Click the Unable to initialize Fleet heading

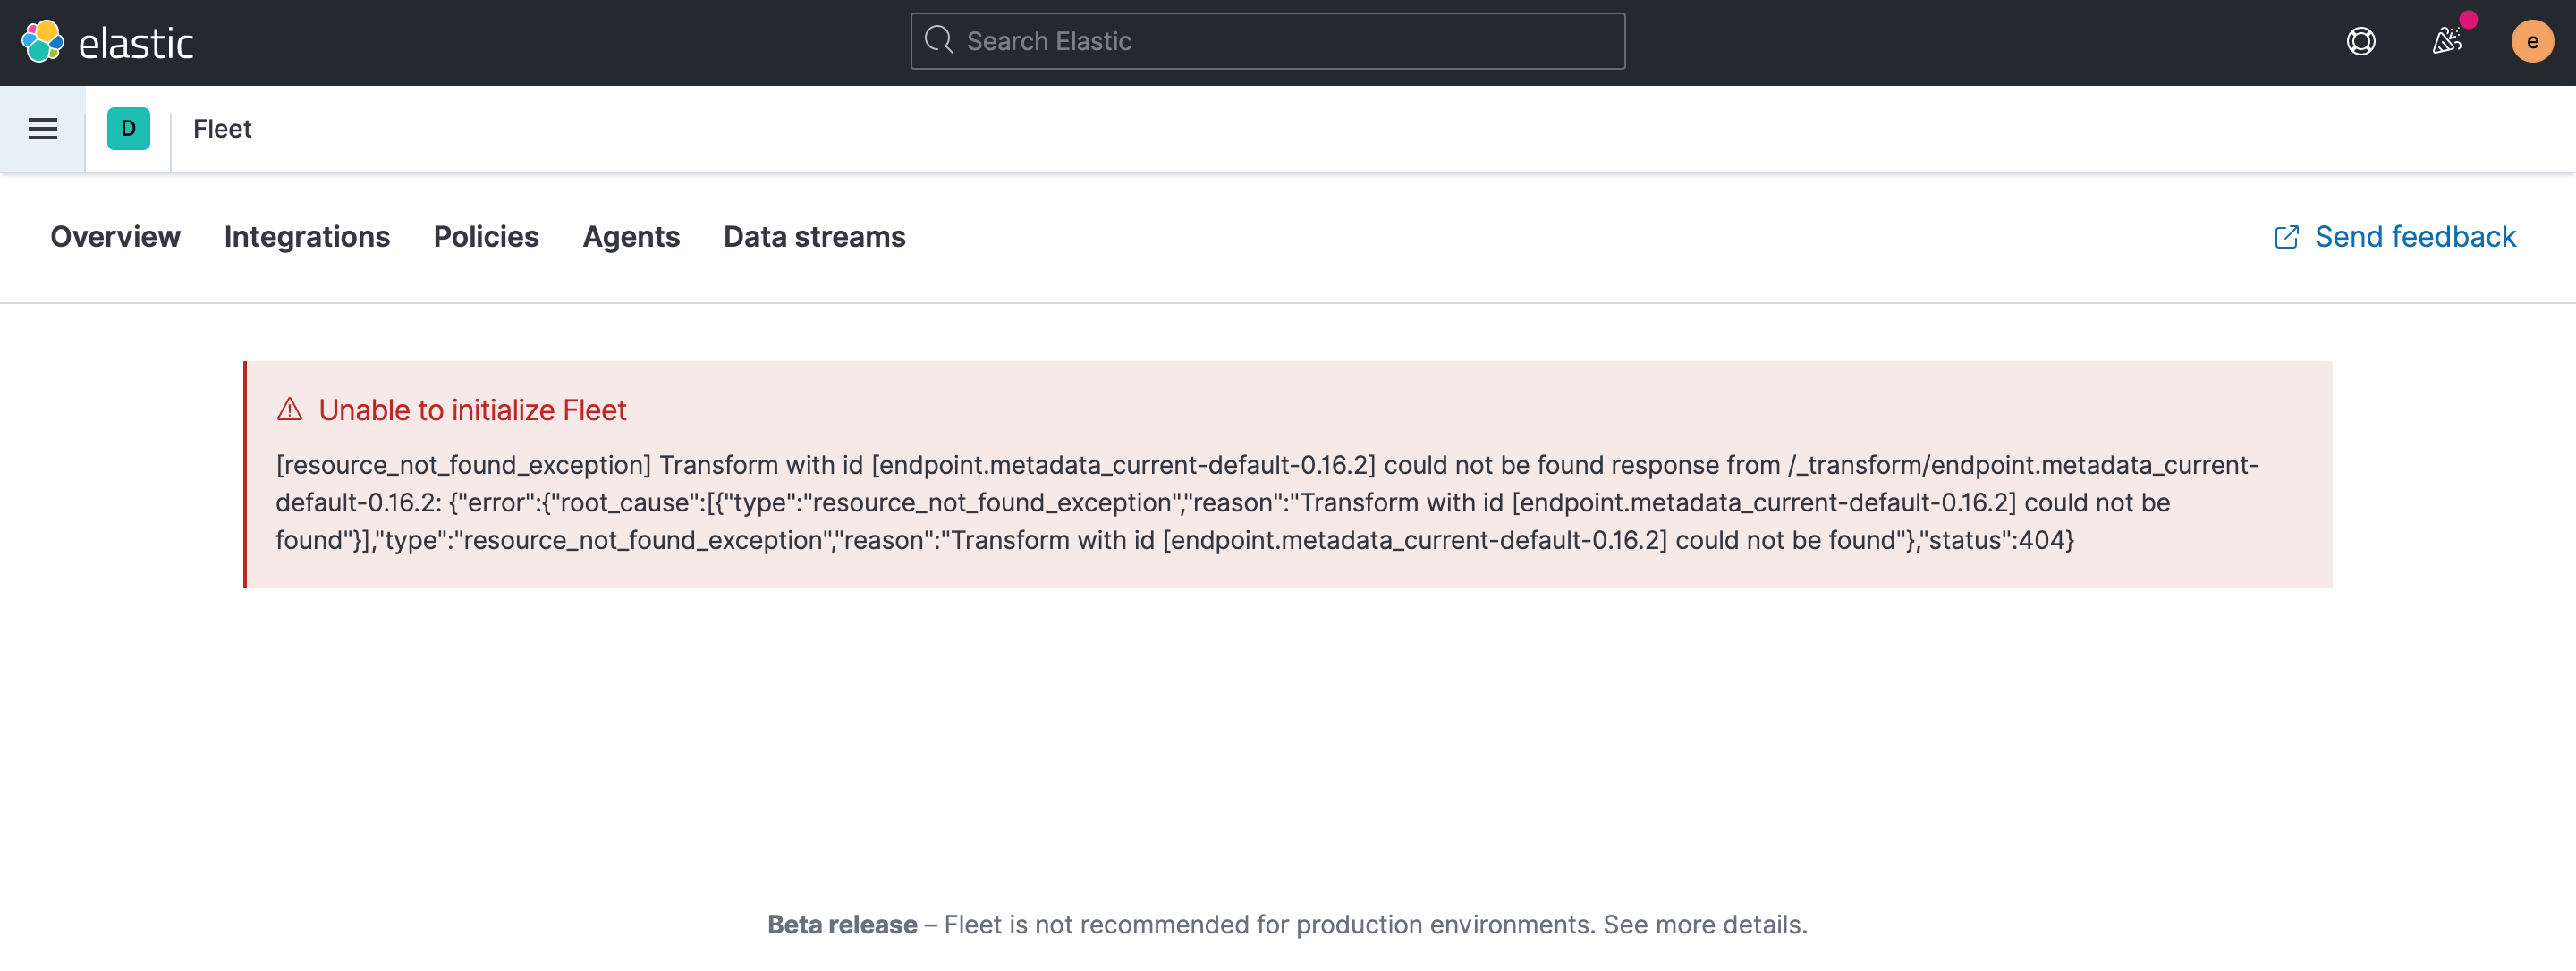pyautogui.click(x=471, y=410)
